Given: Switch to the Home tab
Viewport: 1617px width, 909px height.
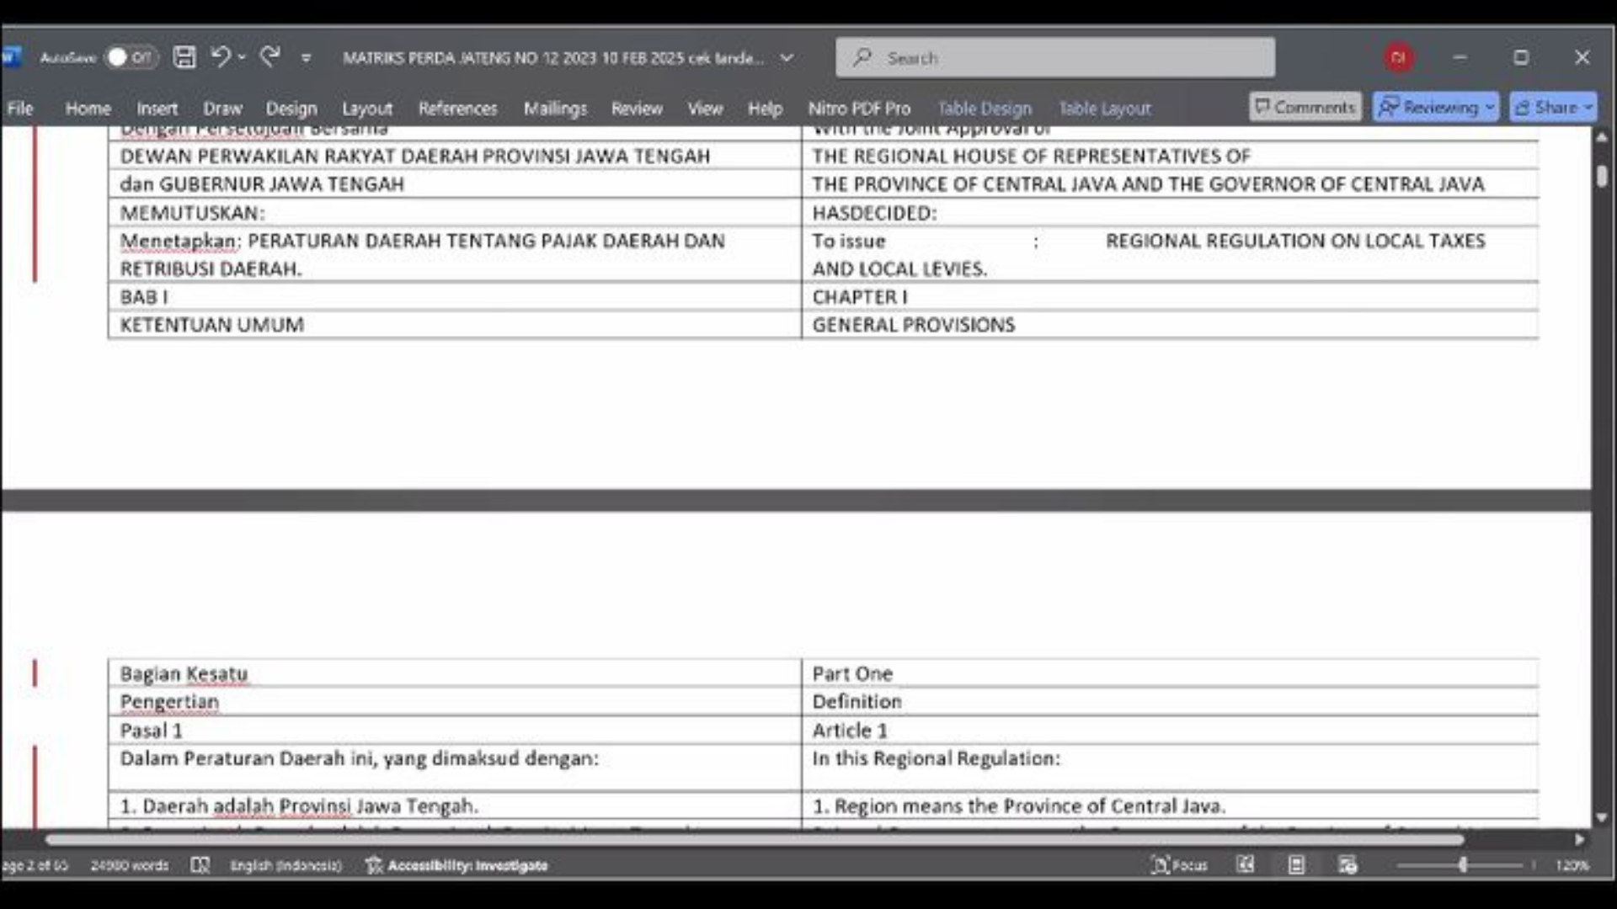Looking at the screenshot, I should click(88, 109).
